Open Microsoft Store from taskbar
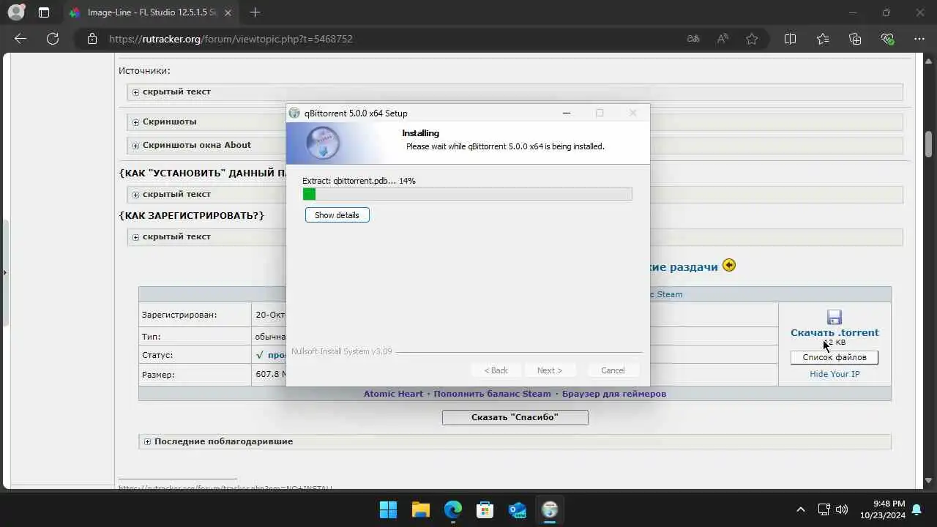 [485, 509]
